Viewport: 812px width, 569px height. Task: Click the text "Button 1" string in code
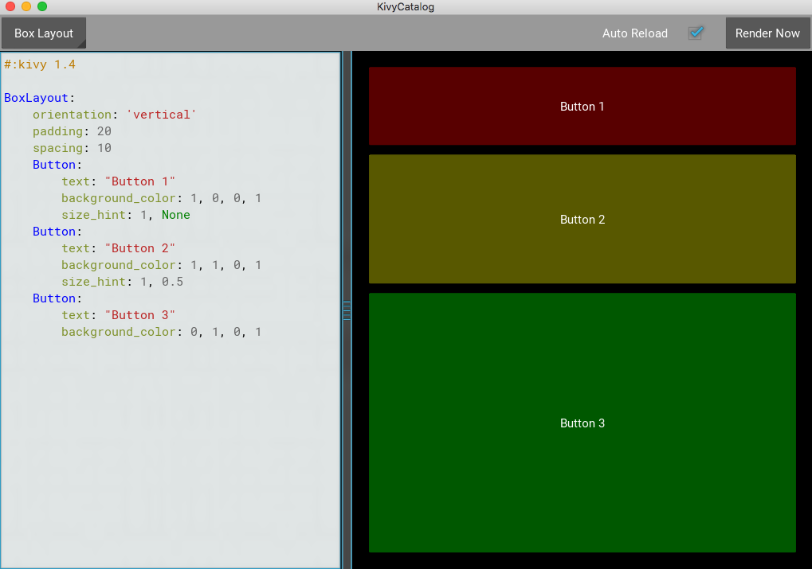tap(139, 181)
